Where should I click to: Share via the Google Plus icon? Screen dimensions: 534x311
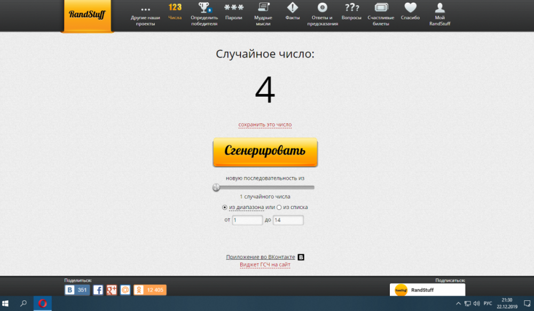tap(112, 290)
